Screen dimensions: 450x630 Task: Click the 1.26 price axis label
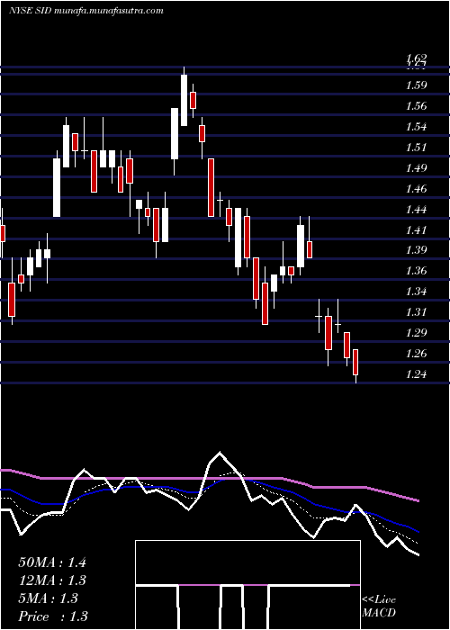pyautogui.click(x=416, y=354)
